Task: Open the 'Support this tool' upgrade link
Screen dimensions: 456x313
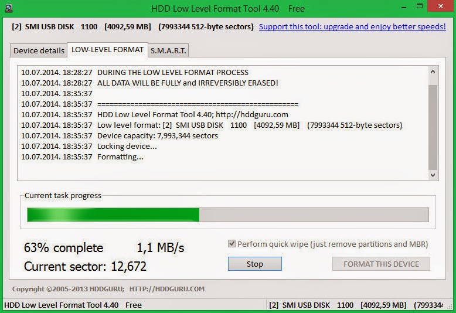Action: pyautogui.click(x=352, y=27)
